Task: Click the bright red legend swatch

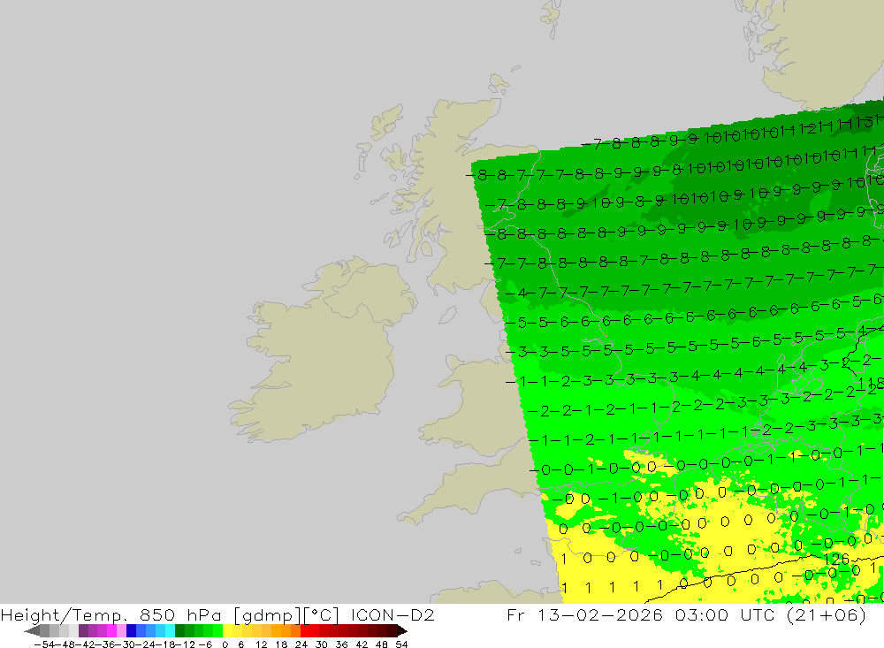Action: point(305,630)
